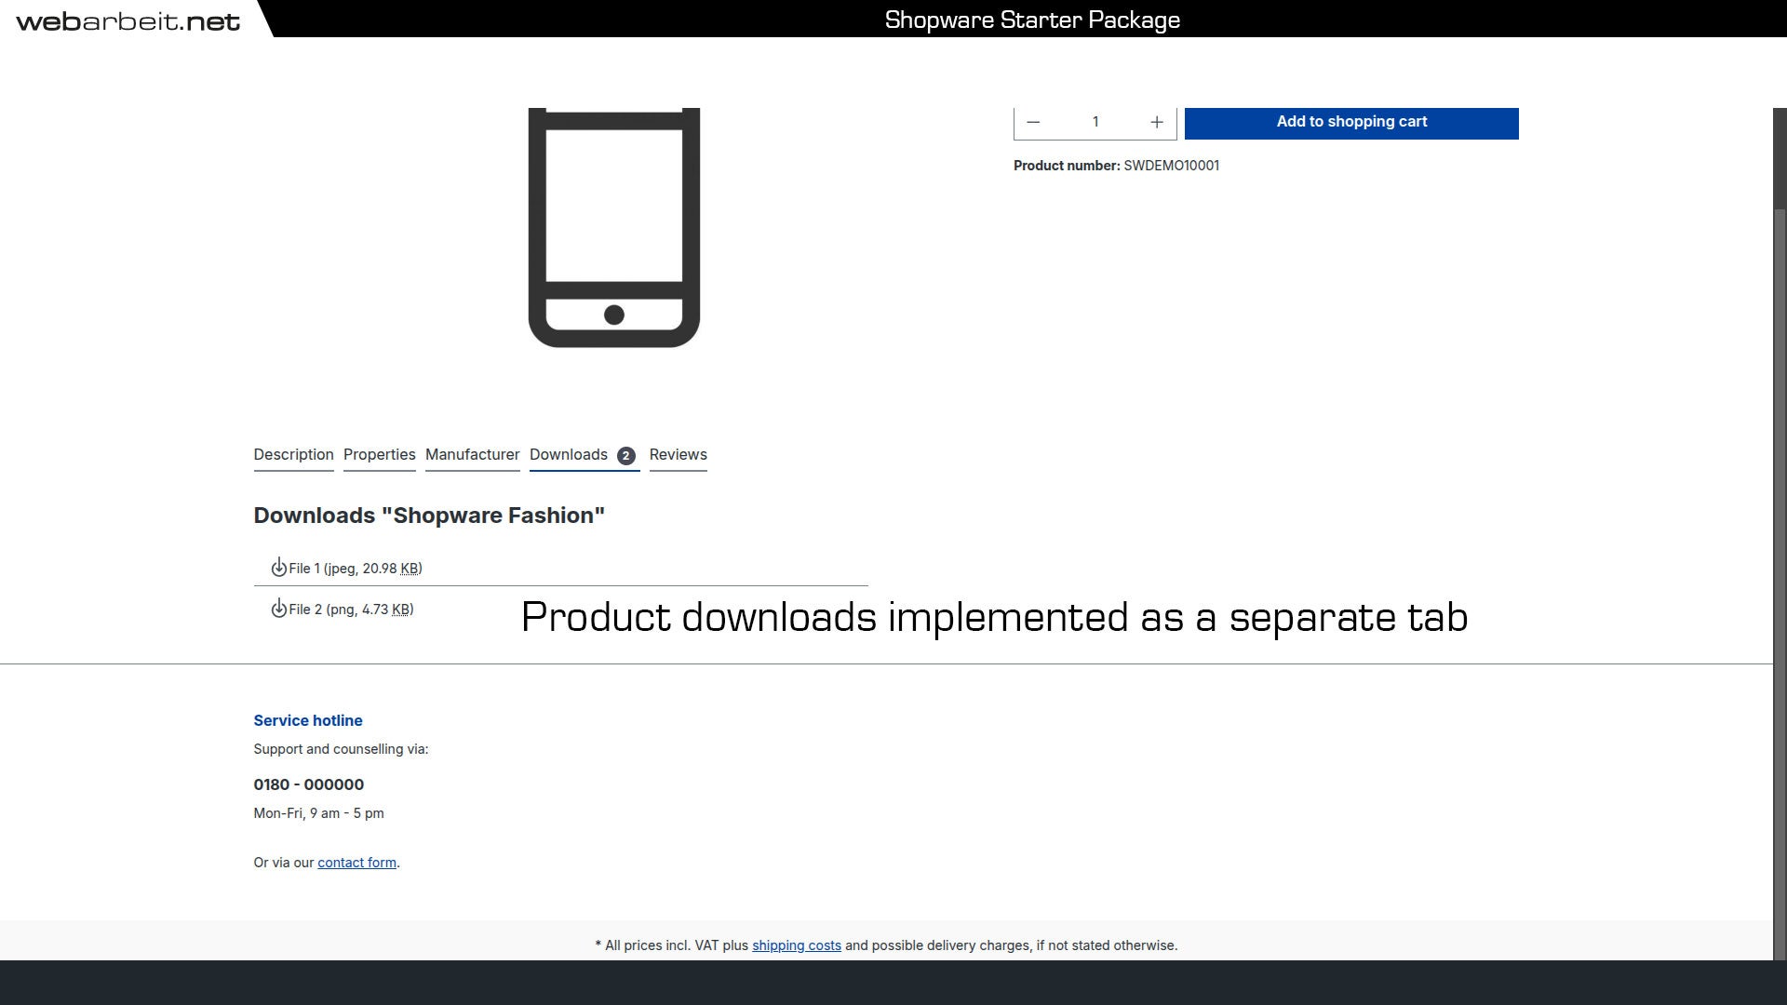Decrease quantity with the minus button
The image size is (1787, 1005).
[x=1033, y=122]
